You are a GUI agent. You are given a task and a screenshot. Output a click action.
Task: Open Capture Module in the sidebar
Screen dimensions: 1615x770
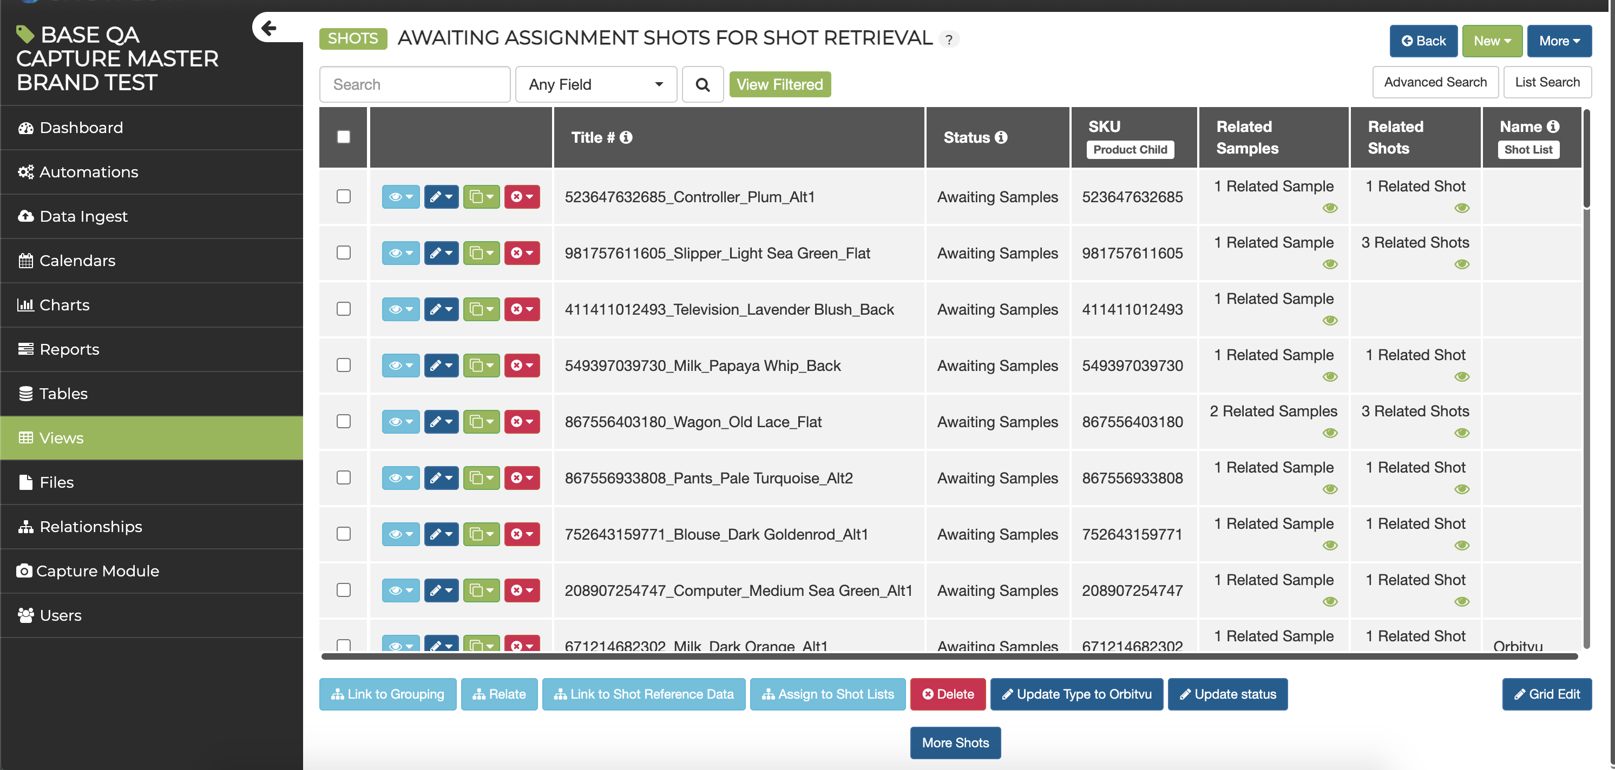98,571
